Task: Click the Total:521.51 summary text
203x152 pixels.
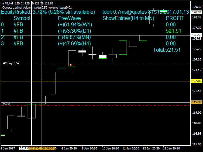Action: coord(167,50)
